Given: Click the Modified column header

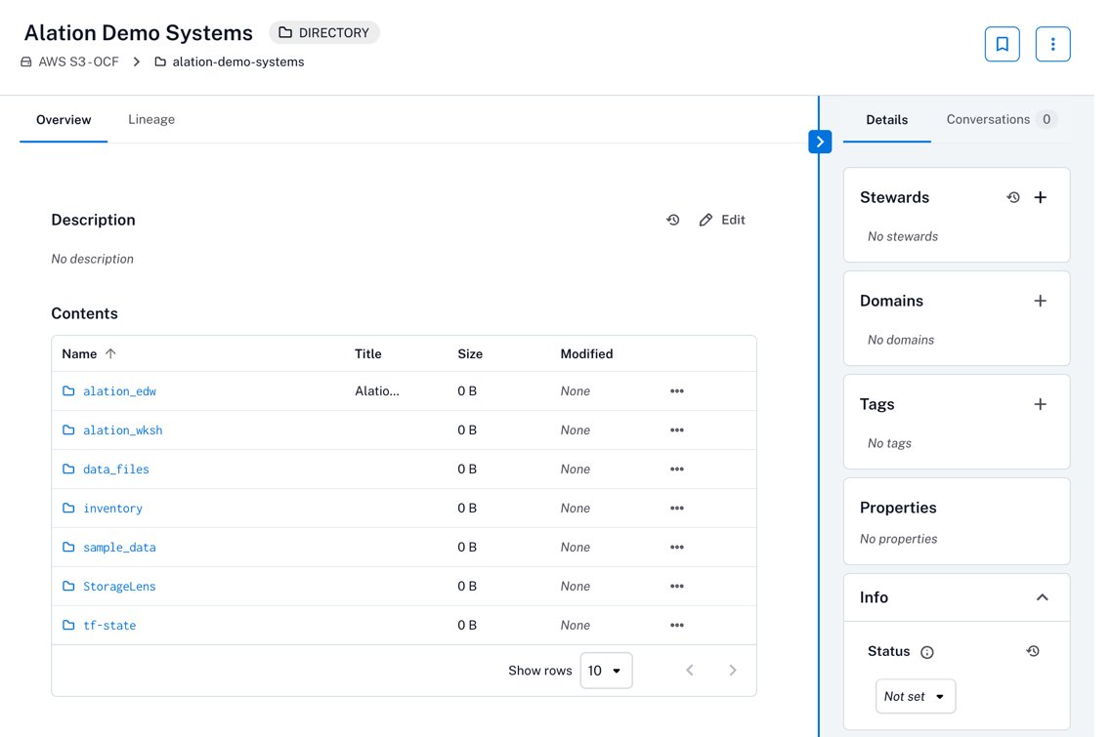Looking at the screenshot, I should coord(586,353).
